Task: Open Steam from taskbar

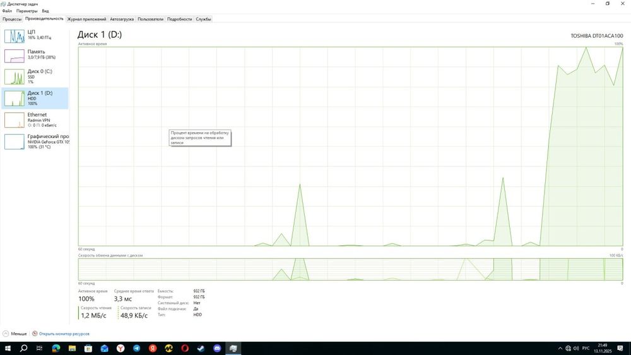Action: (201, 348)
